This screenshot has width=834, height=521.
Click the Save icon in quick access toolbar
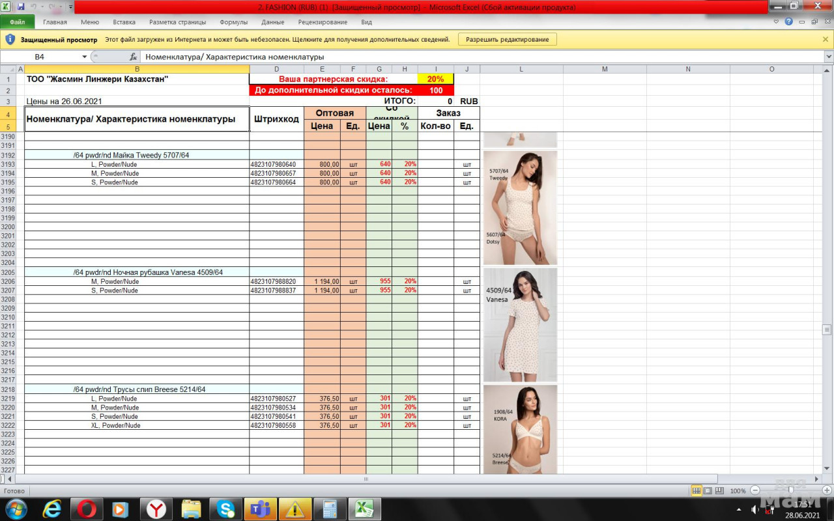pyautogui.click(x=21, y=7)
